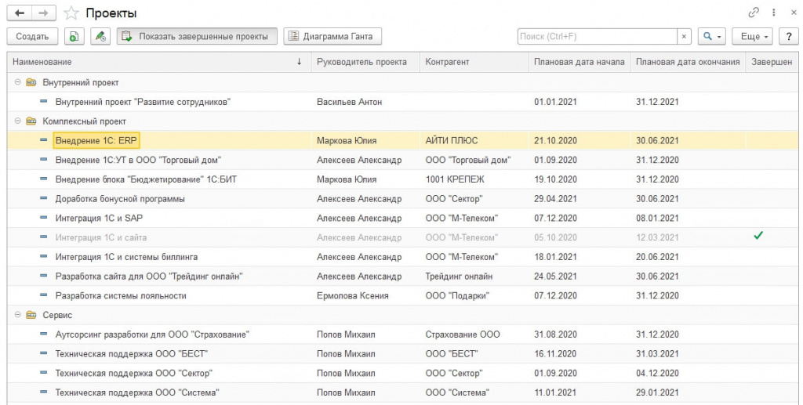Open the Еще menu
Image resolution: width=803 pixels, height=405 pixels.
pyautogui.click(x=754, y=36)
